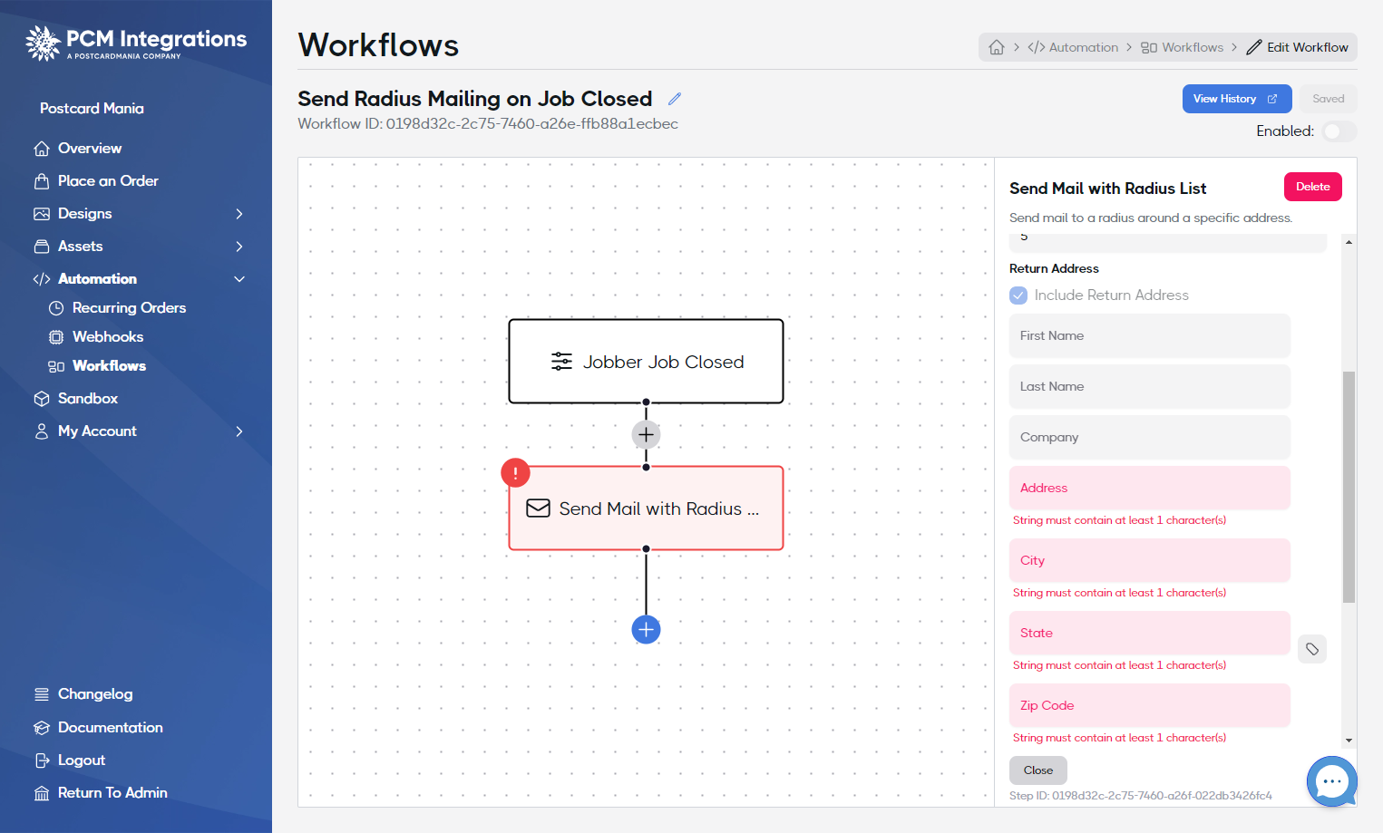Viewport: 1383px width, 833px height.
Task: Select the Send Mail with Radius node
Action: click(646, 509)
